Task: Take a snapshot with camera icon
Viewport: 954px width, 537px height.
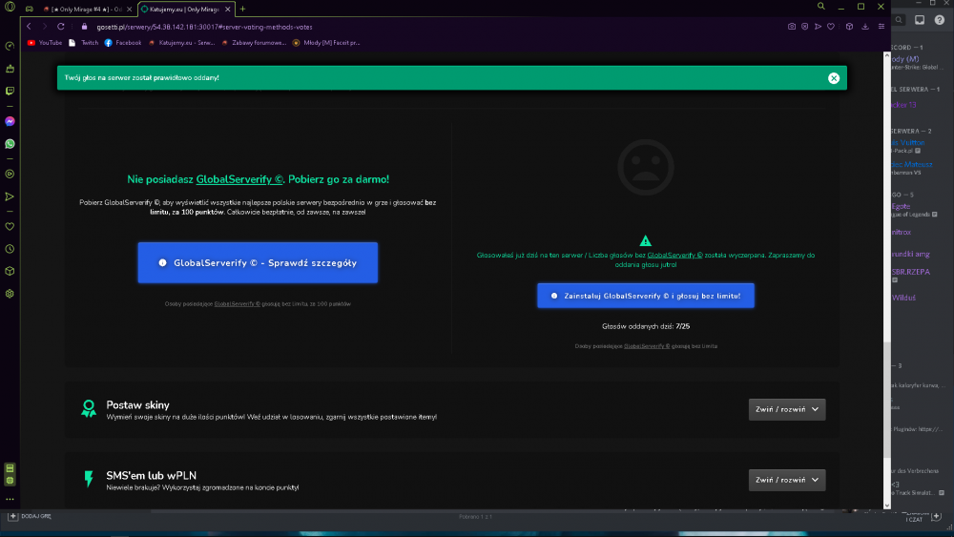Action: pos(792,27)
